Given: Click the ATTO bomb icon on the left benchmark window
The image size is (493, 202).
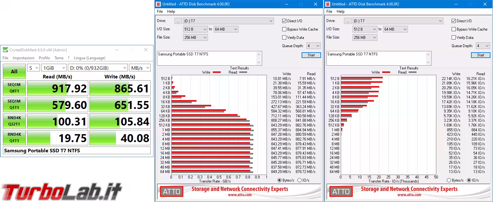Looking at the screenshot, I should 158,4.
